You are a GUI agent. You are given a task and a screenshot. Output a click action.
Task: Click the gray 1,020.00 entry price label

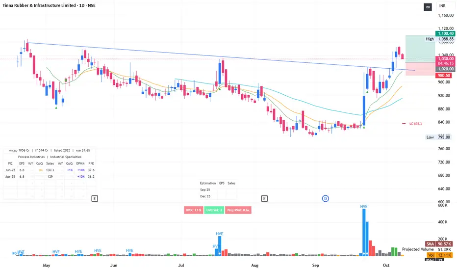[x=445, y=69]
